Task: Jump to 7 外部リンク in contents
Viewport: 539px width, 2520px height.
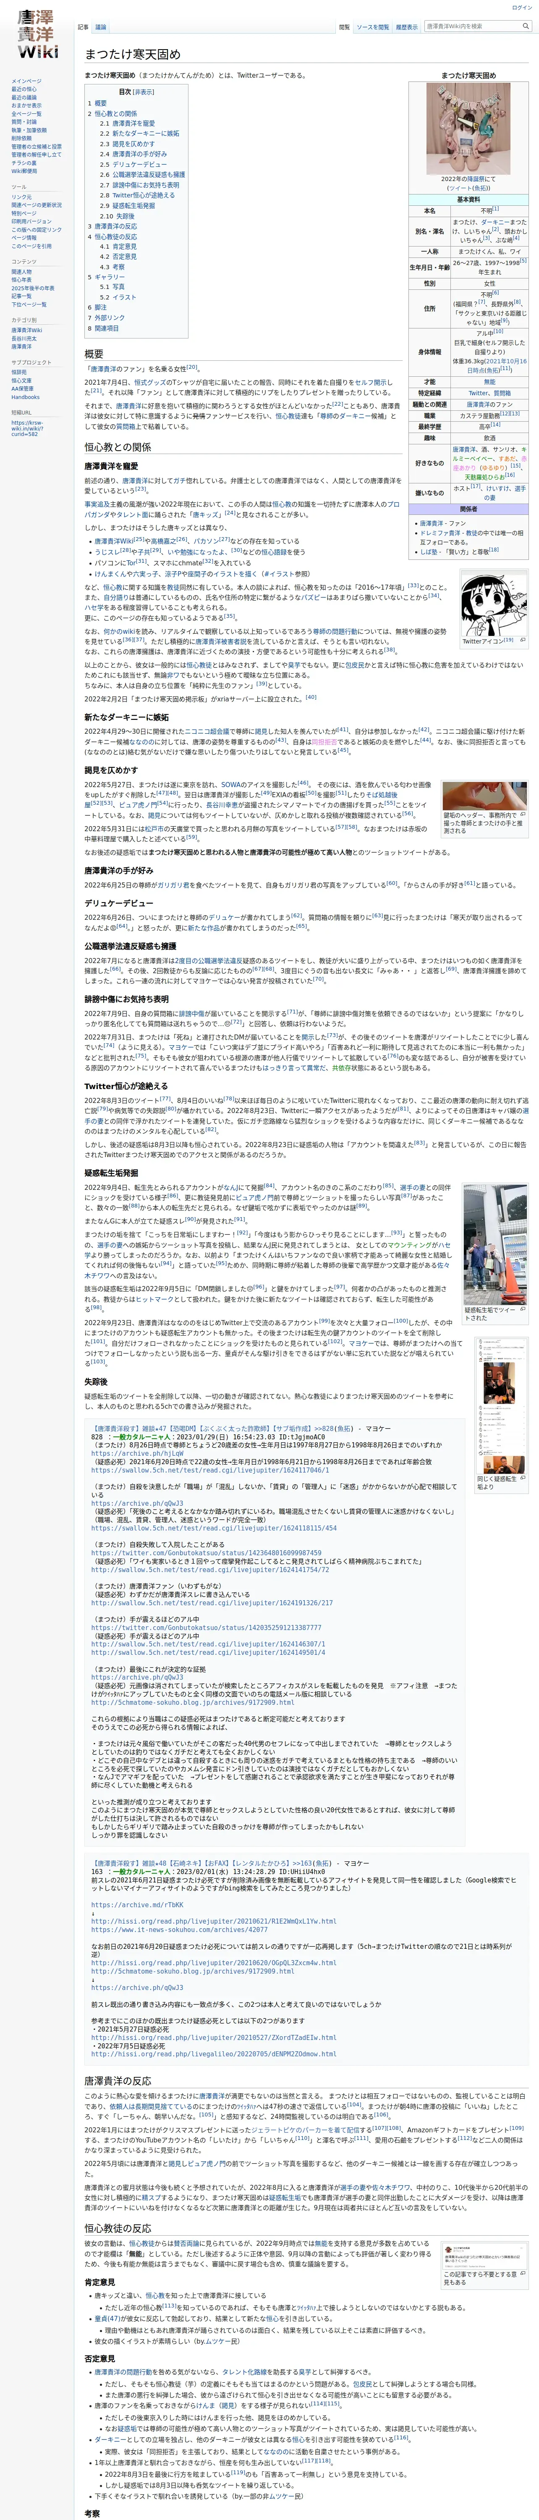Action: click(106, 318)
